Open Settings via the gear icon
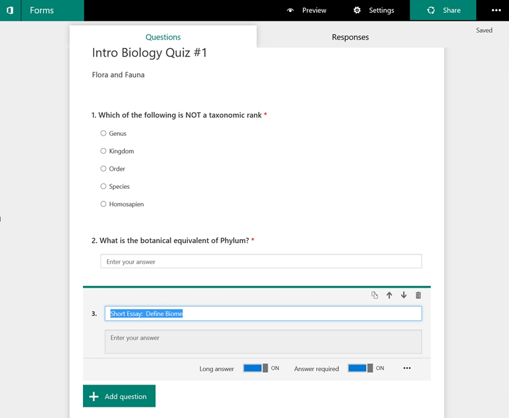Viewport: 509px width, 418px height. (x=358, y=11)
